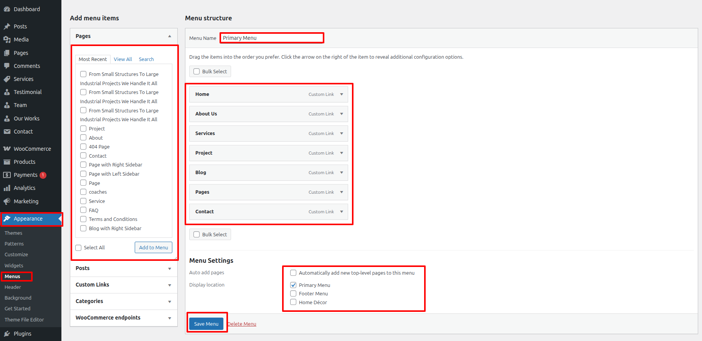This screenshot has width=702, height=341.
Task: Expand the Custom Links panel
Action: click(x=169, y=285)
